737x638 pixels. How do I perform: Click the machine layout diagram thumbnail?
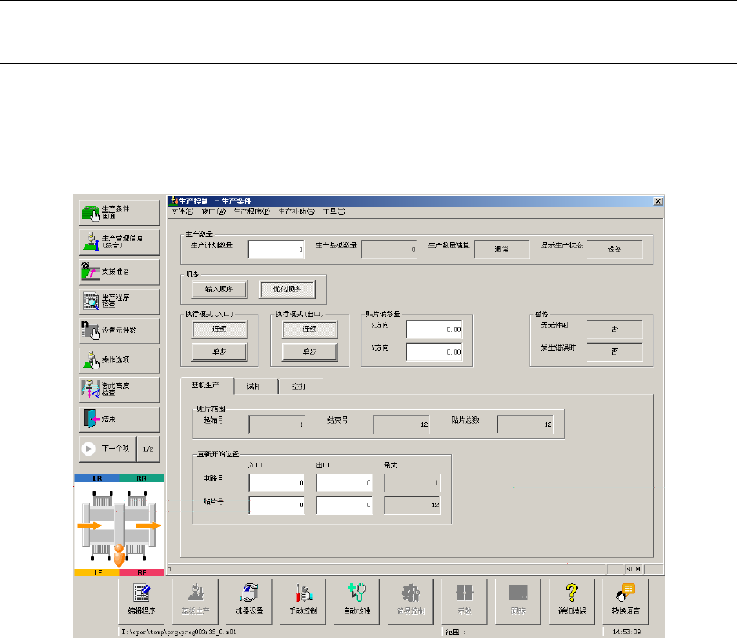(x=119, y=525)
